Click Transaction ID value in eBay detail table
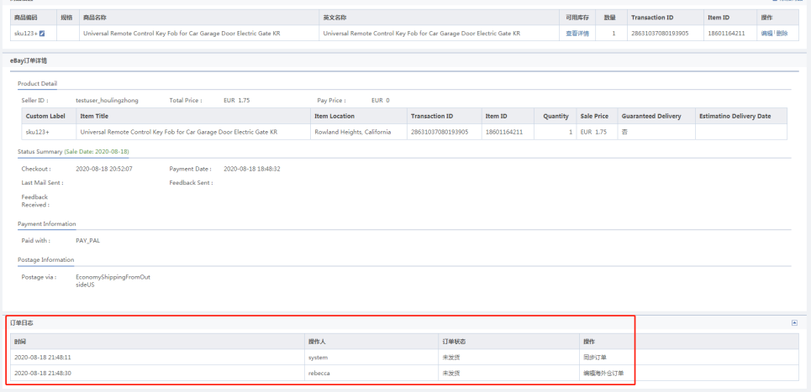 440,132
